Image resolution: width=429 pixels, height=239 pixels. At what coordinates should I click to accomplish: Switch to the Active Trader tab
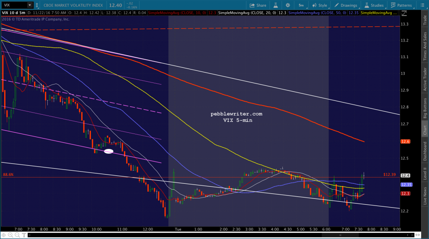(425, 79)
